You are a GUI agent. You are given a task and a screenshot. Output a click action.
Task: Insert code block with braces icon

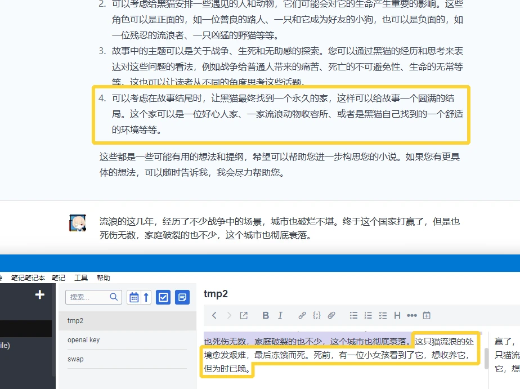(317, 315)
